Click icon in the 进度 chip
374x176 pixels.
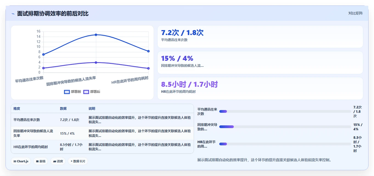[x=54, y=161]
